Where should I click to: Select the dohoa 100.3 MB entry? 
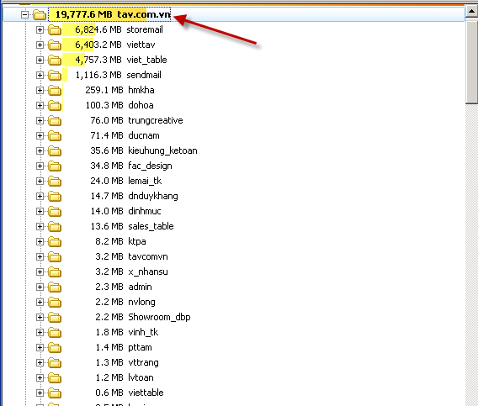tap(119, 105)
